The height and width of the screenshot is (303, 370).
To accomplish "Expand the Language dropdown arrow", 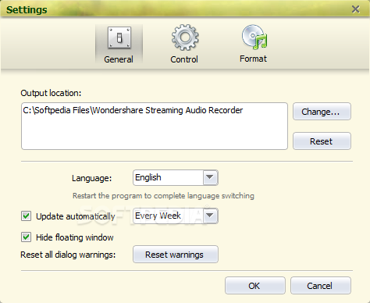I will tap(210, 177).
